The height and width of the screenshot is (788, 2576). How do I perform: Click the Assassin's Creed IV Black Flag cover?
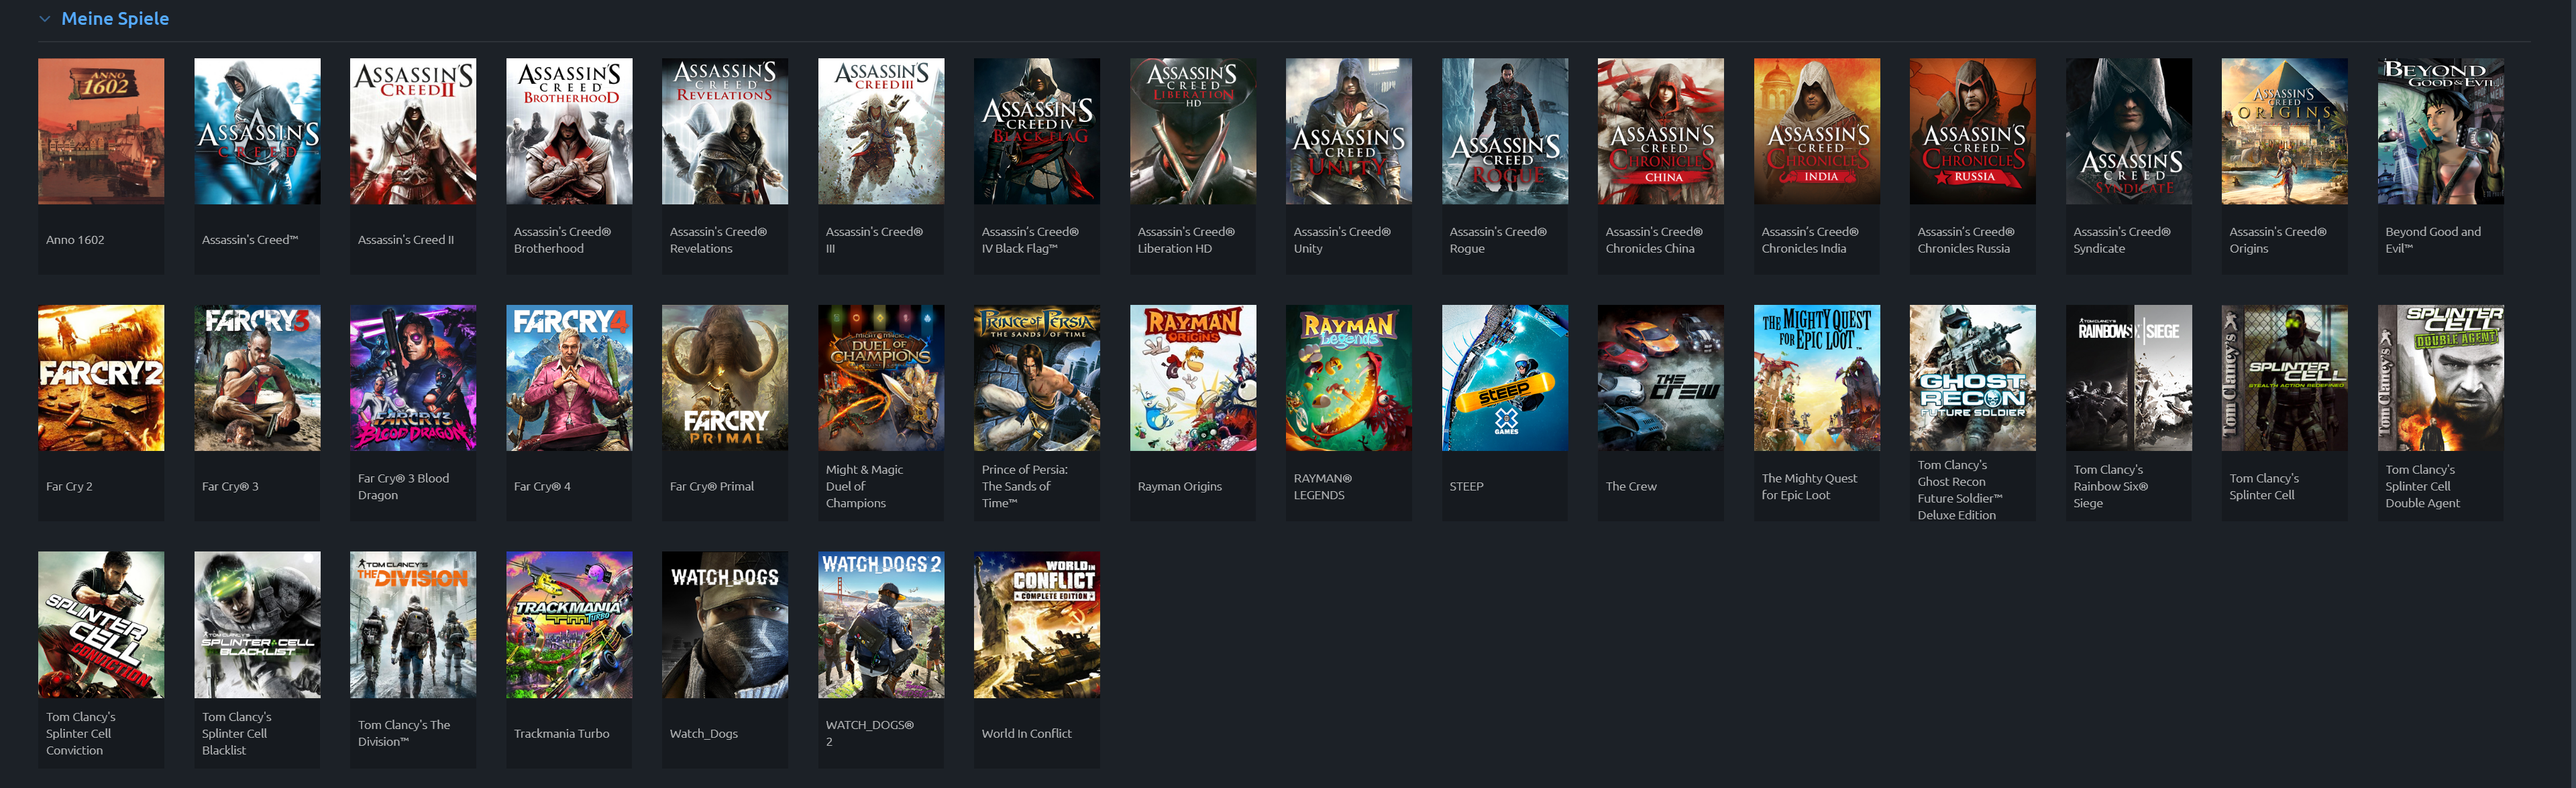pyautogui.click(x=1036, y=131)
